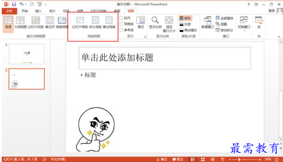
Task: Open 阅读视图 reading view
Action: point(62,23)
